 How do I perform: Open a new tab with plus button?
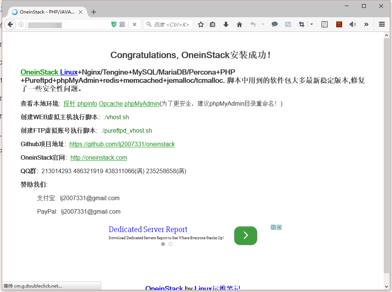(x=93, y=12)
